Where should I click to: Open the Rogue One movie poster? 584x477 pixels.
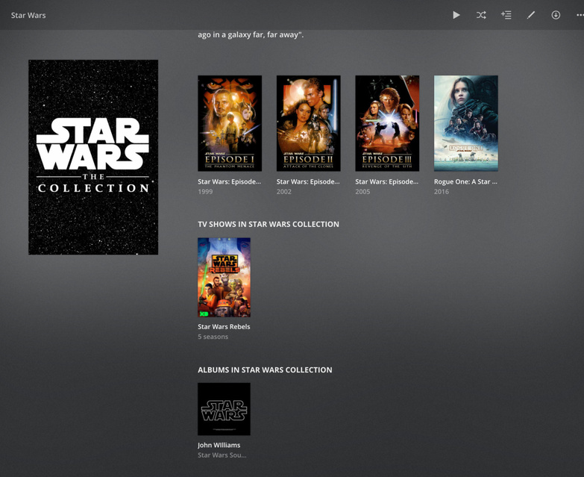click(x=466, y=123)
